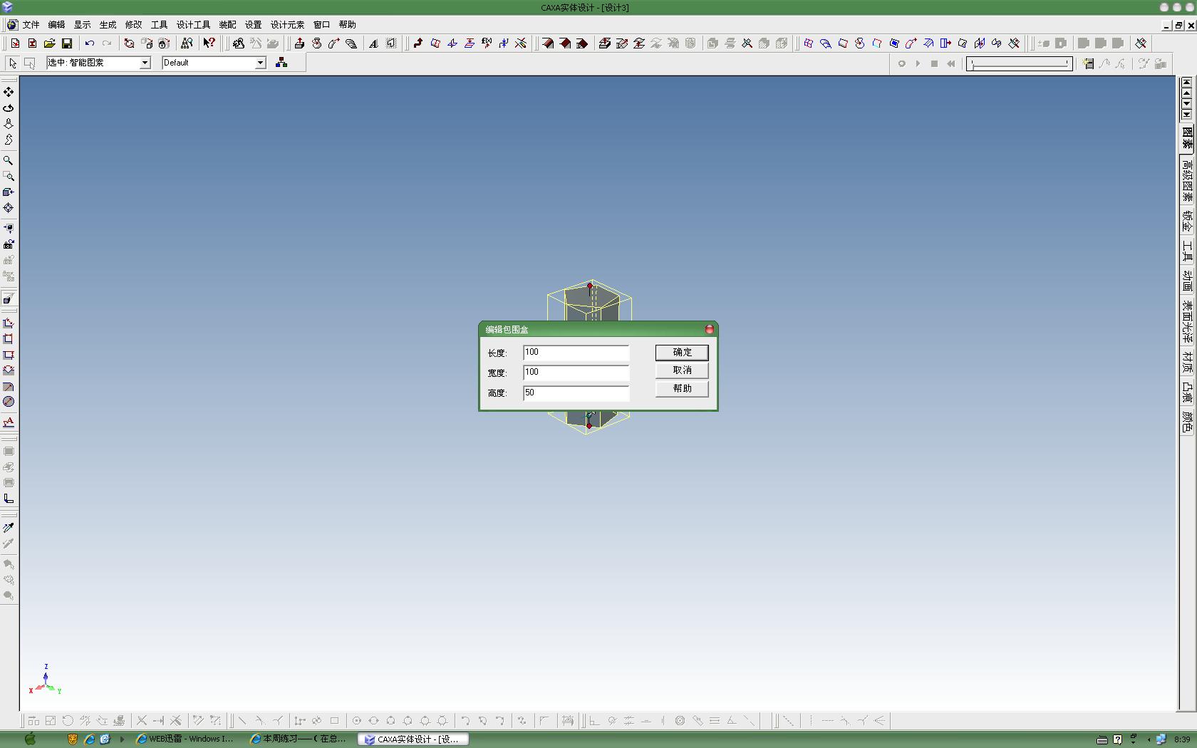This screenshot has width=1197, height=748.
Task: Click the binoculars find icon
Action: click(187, 43)
